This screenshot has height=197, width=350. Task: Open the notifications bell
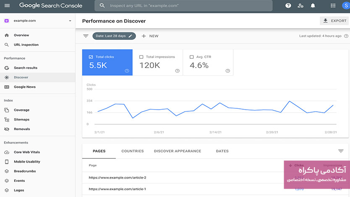click(x=313, y=5)
